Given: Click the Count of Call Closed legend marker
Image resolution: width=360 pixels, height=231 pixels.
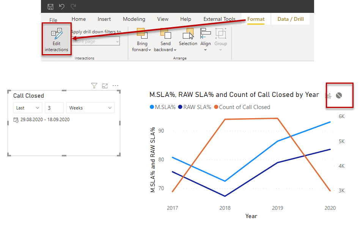Looking at the screenshot, I should click(x=216, y=107).
